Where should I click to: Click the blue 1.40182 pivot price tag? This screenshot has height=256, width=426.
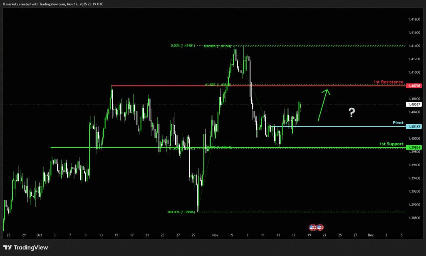coord(414,126)
